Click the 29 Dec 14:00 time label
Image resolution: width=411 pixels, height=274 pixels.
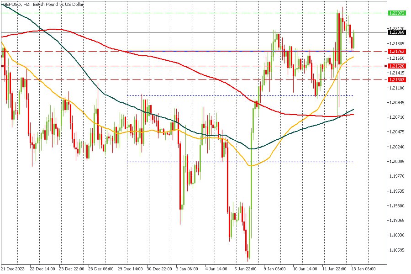(x=130, y=269)
